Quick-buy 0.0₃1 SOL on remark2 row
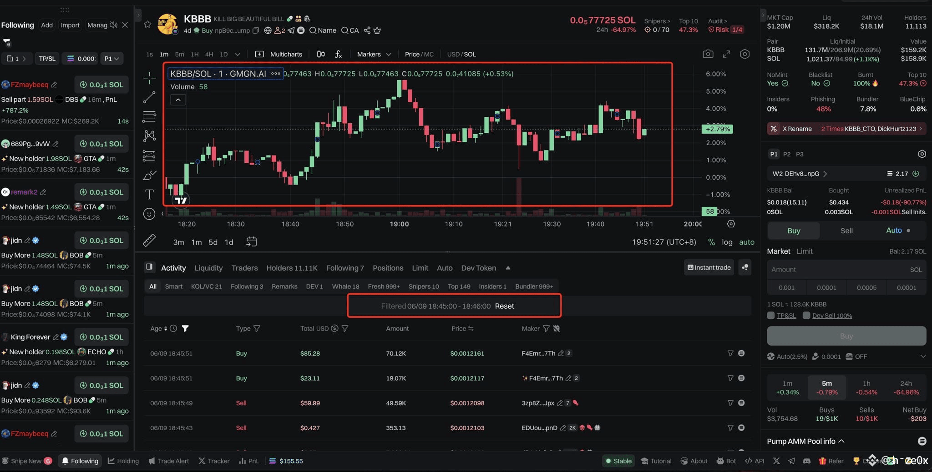 pyautogui.click(x=101, y=192)
